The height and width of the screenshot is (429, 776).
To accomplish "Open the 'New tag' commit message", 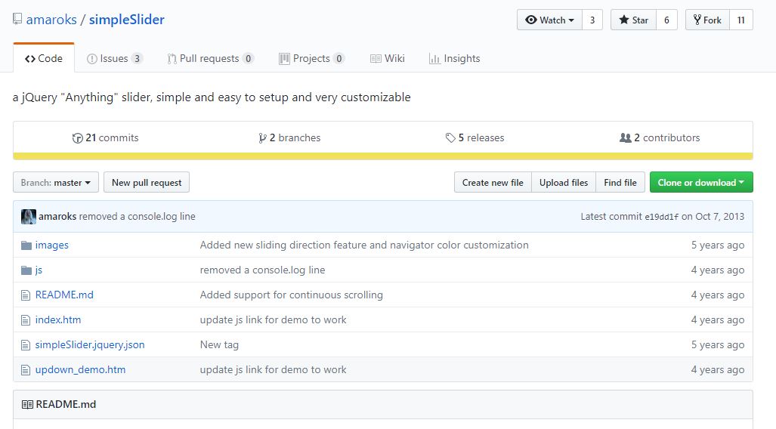I will pyautogui.click(x=219, y=345).
